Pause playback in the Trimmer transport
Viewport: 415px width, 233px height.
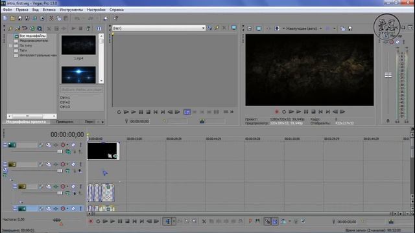pos(141,112)
